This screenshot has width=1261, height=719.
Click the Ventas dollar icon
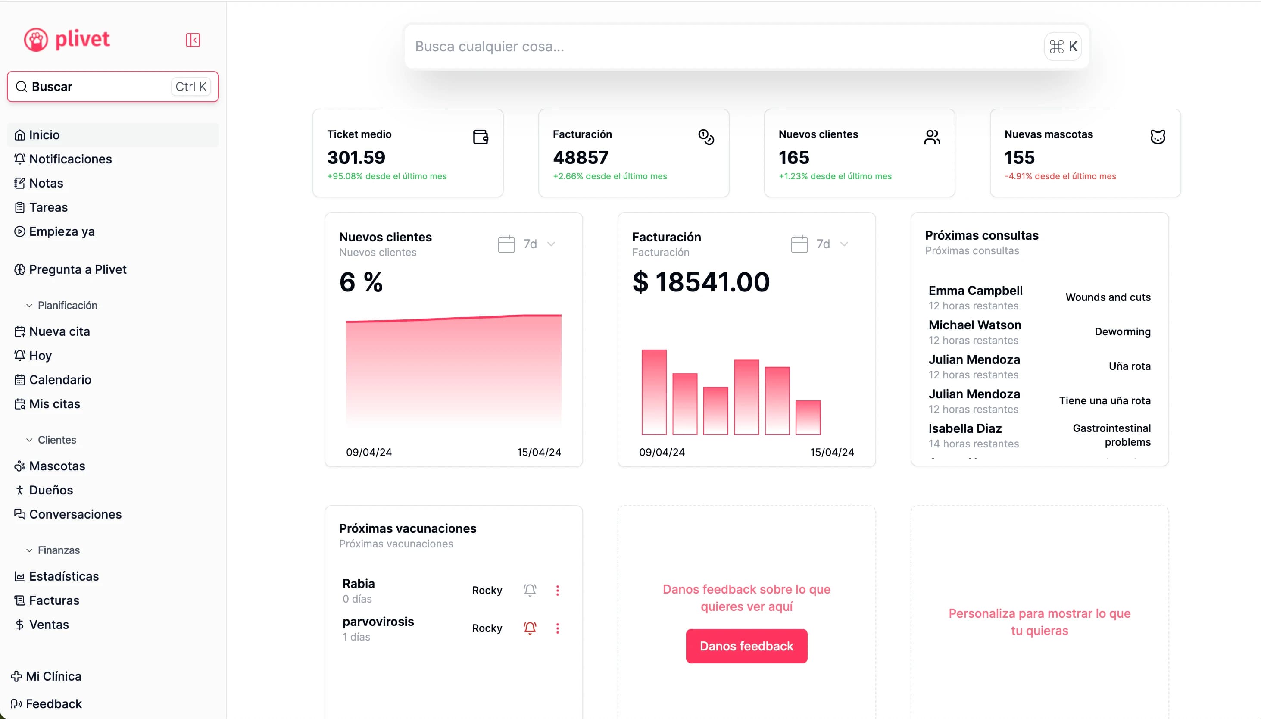click(20, 625)
